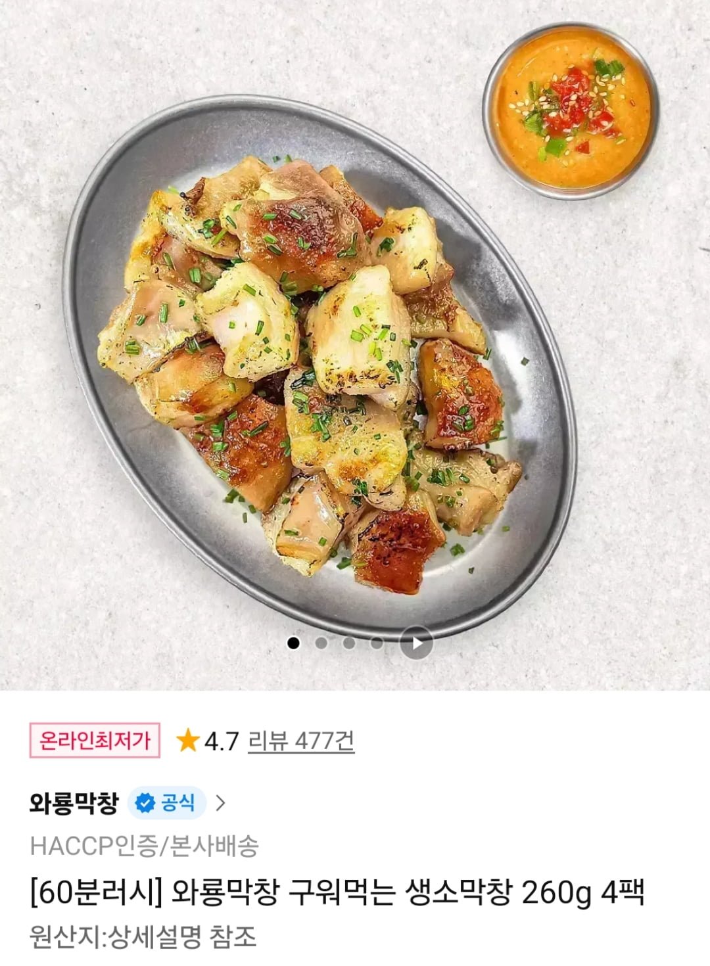Open 원산지:상세설명 참조 origin info
The image size is (710, 966).
coord(143,936)
